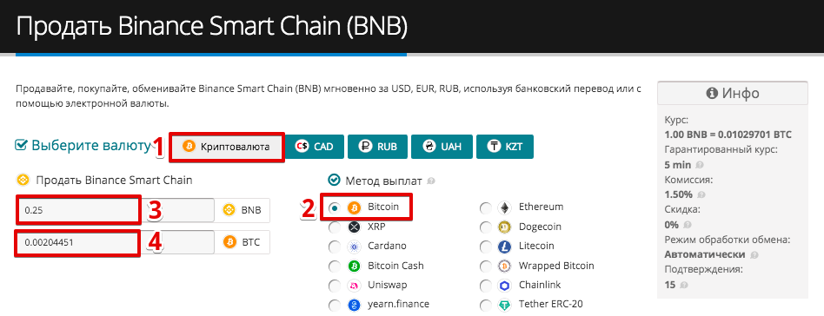Select the Bitcoin Cash radio option

pos(335,267)
